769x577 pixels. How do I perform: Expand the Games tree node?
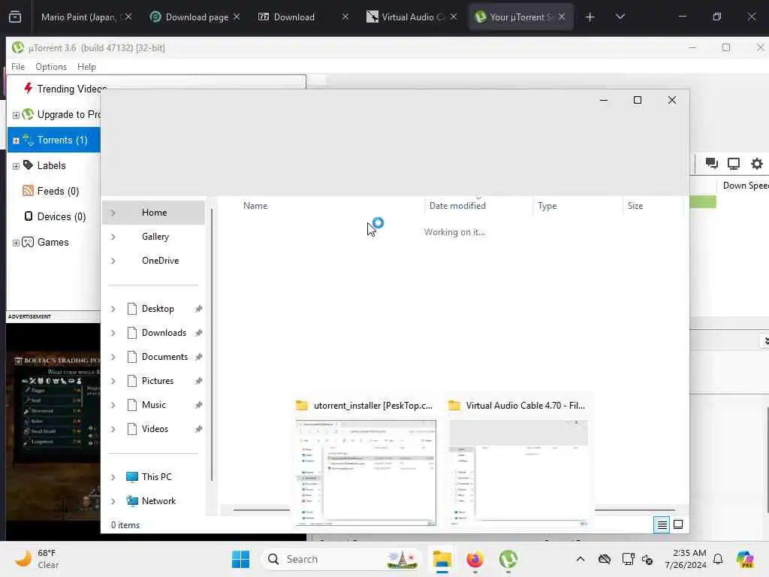16,243
